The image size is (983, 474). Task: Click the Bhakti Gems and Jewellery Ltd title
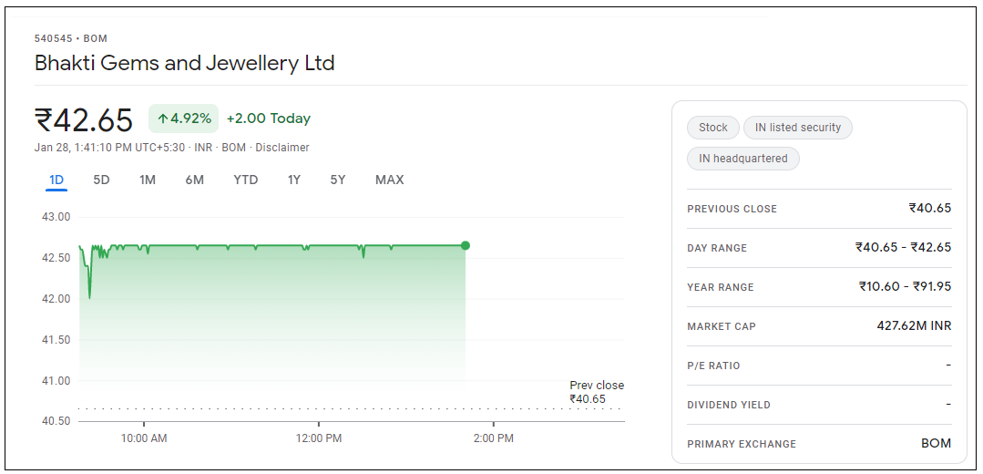point(185,63)
